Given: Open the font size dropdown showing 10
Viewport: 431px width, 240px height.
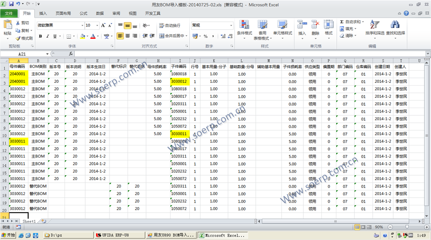Looking at the screenshot, I should coord(97,25).
